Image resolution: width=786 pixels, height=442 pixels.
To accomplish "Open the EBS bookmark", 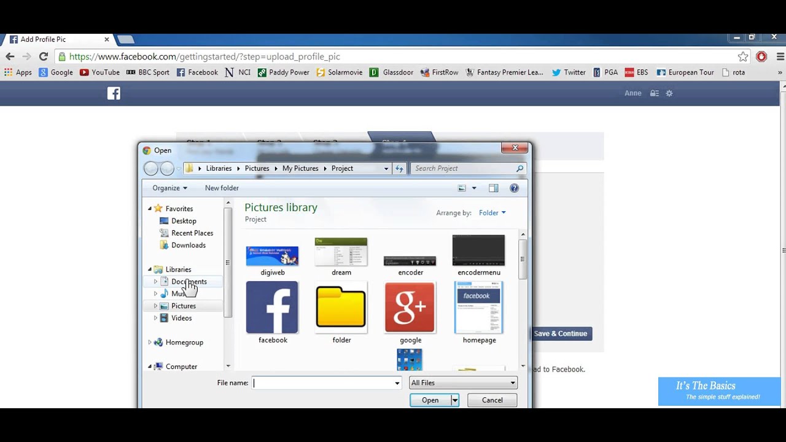I will coord(636,72).
